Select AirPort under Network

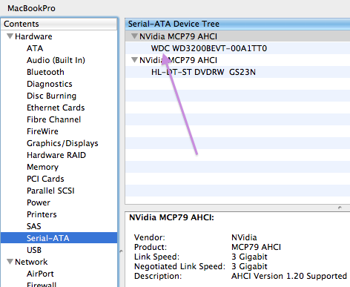point(40,274)
